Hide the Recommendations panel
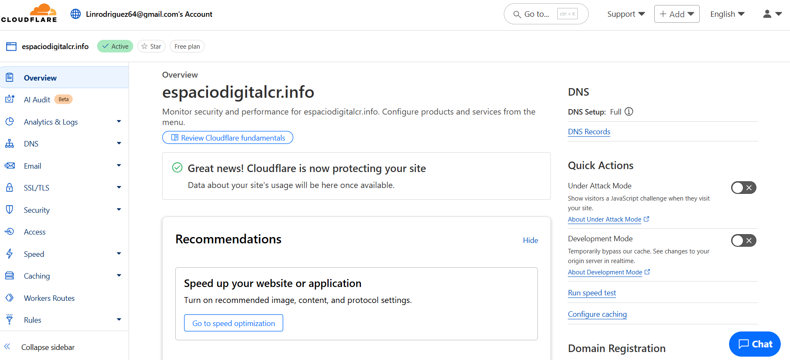 pos(530,240)
